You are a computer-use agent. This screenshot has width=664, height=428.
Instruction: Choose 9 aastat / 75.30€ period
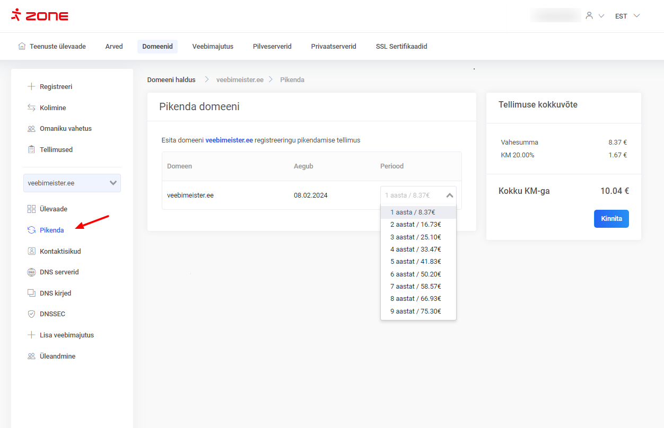pyautogui.click(x=416, y=311)
